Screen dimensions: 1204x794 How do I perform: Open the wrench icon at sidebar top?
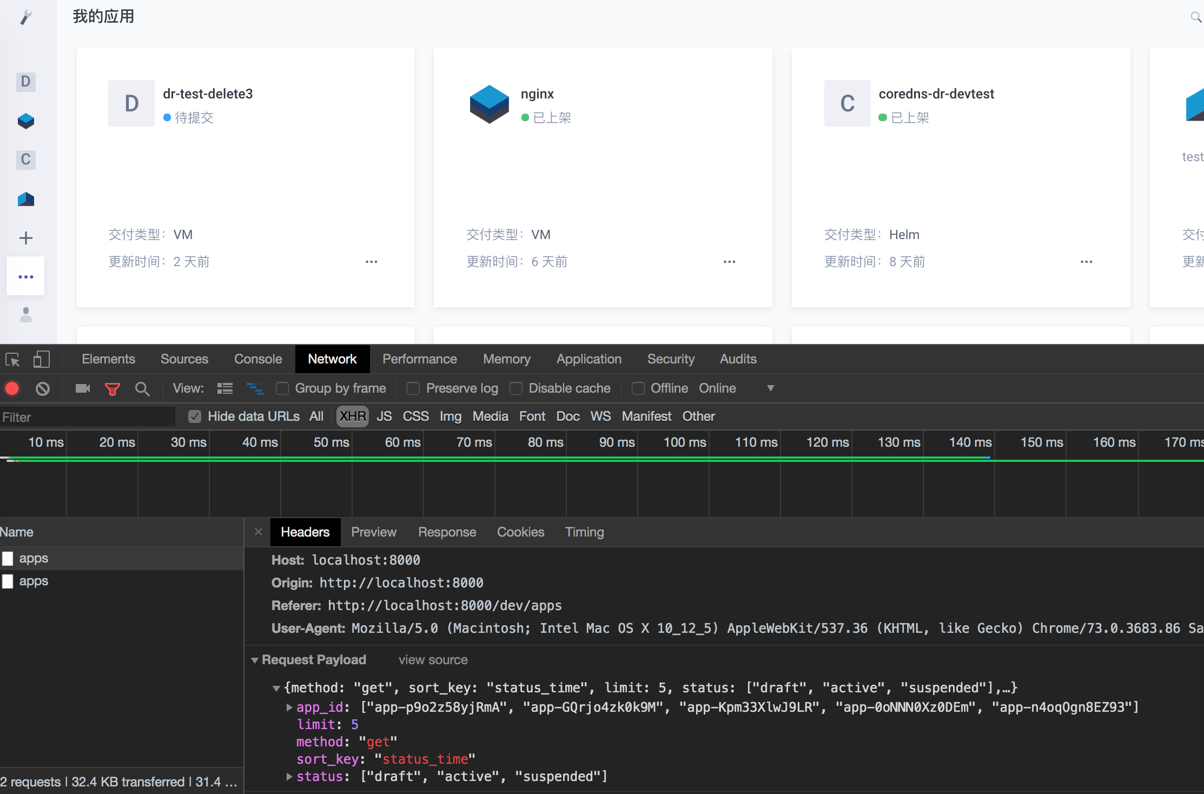coord(25,16)
